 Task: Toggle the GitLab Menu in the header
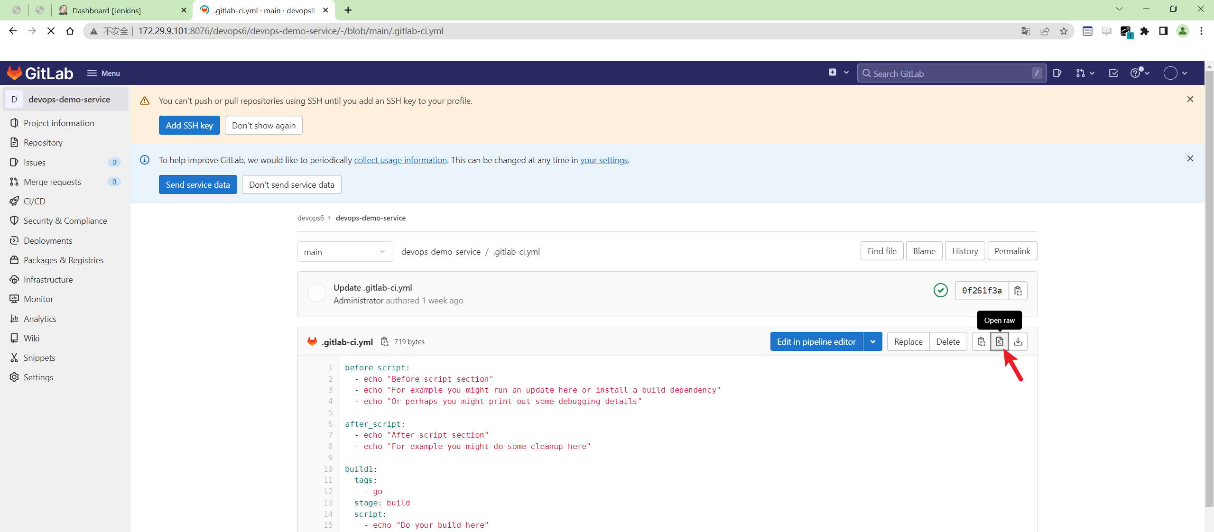coord(103,73)
